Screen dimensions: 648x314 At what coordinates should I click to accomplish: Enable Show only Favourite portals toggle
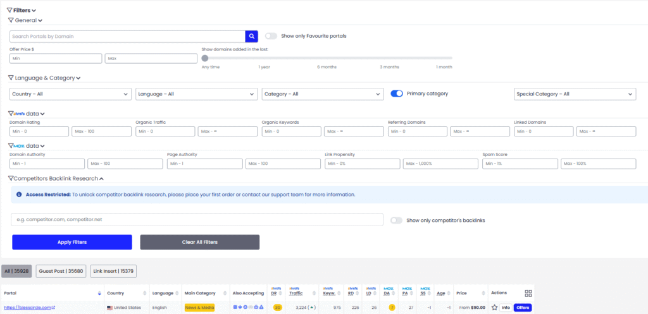pos(271,36)
